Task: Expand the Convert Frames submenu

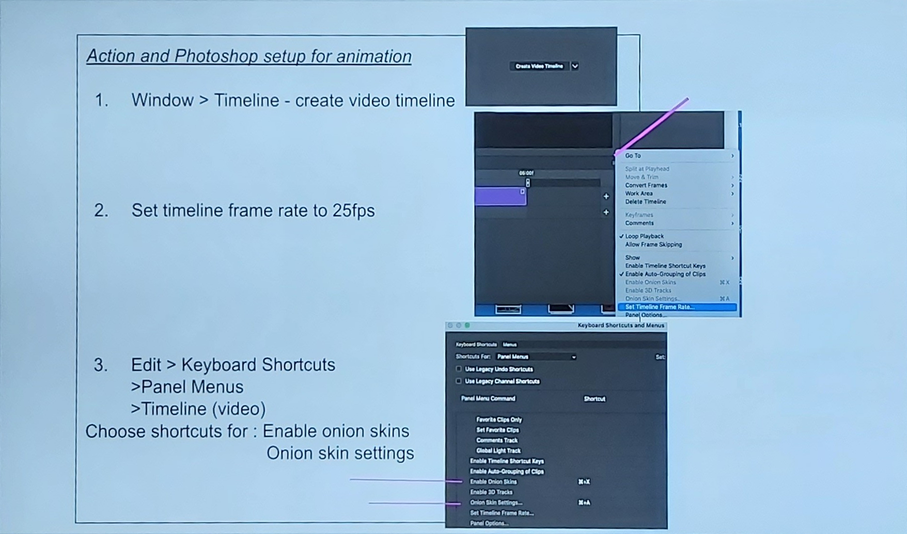Action: [677, 185]
